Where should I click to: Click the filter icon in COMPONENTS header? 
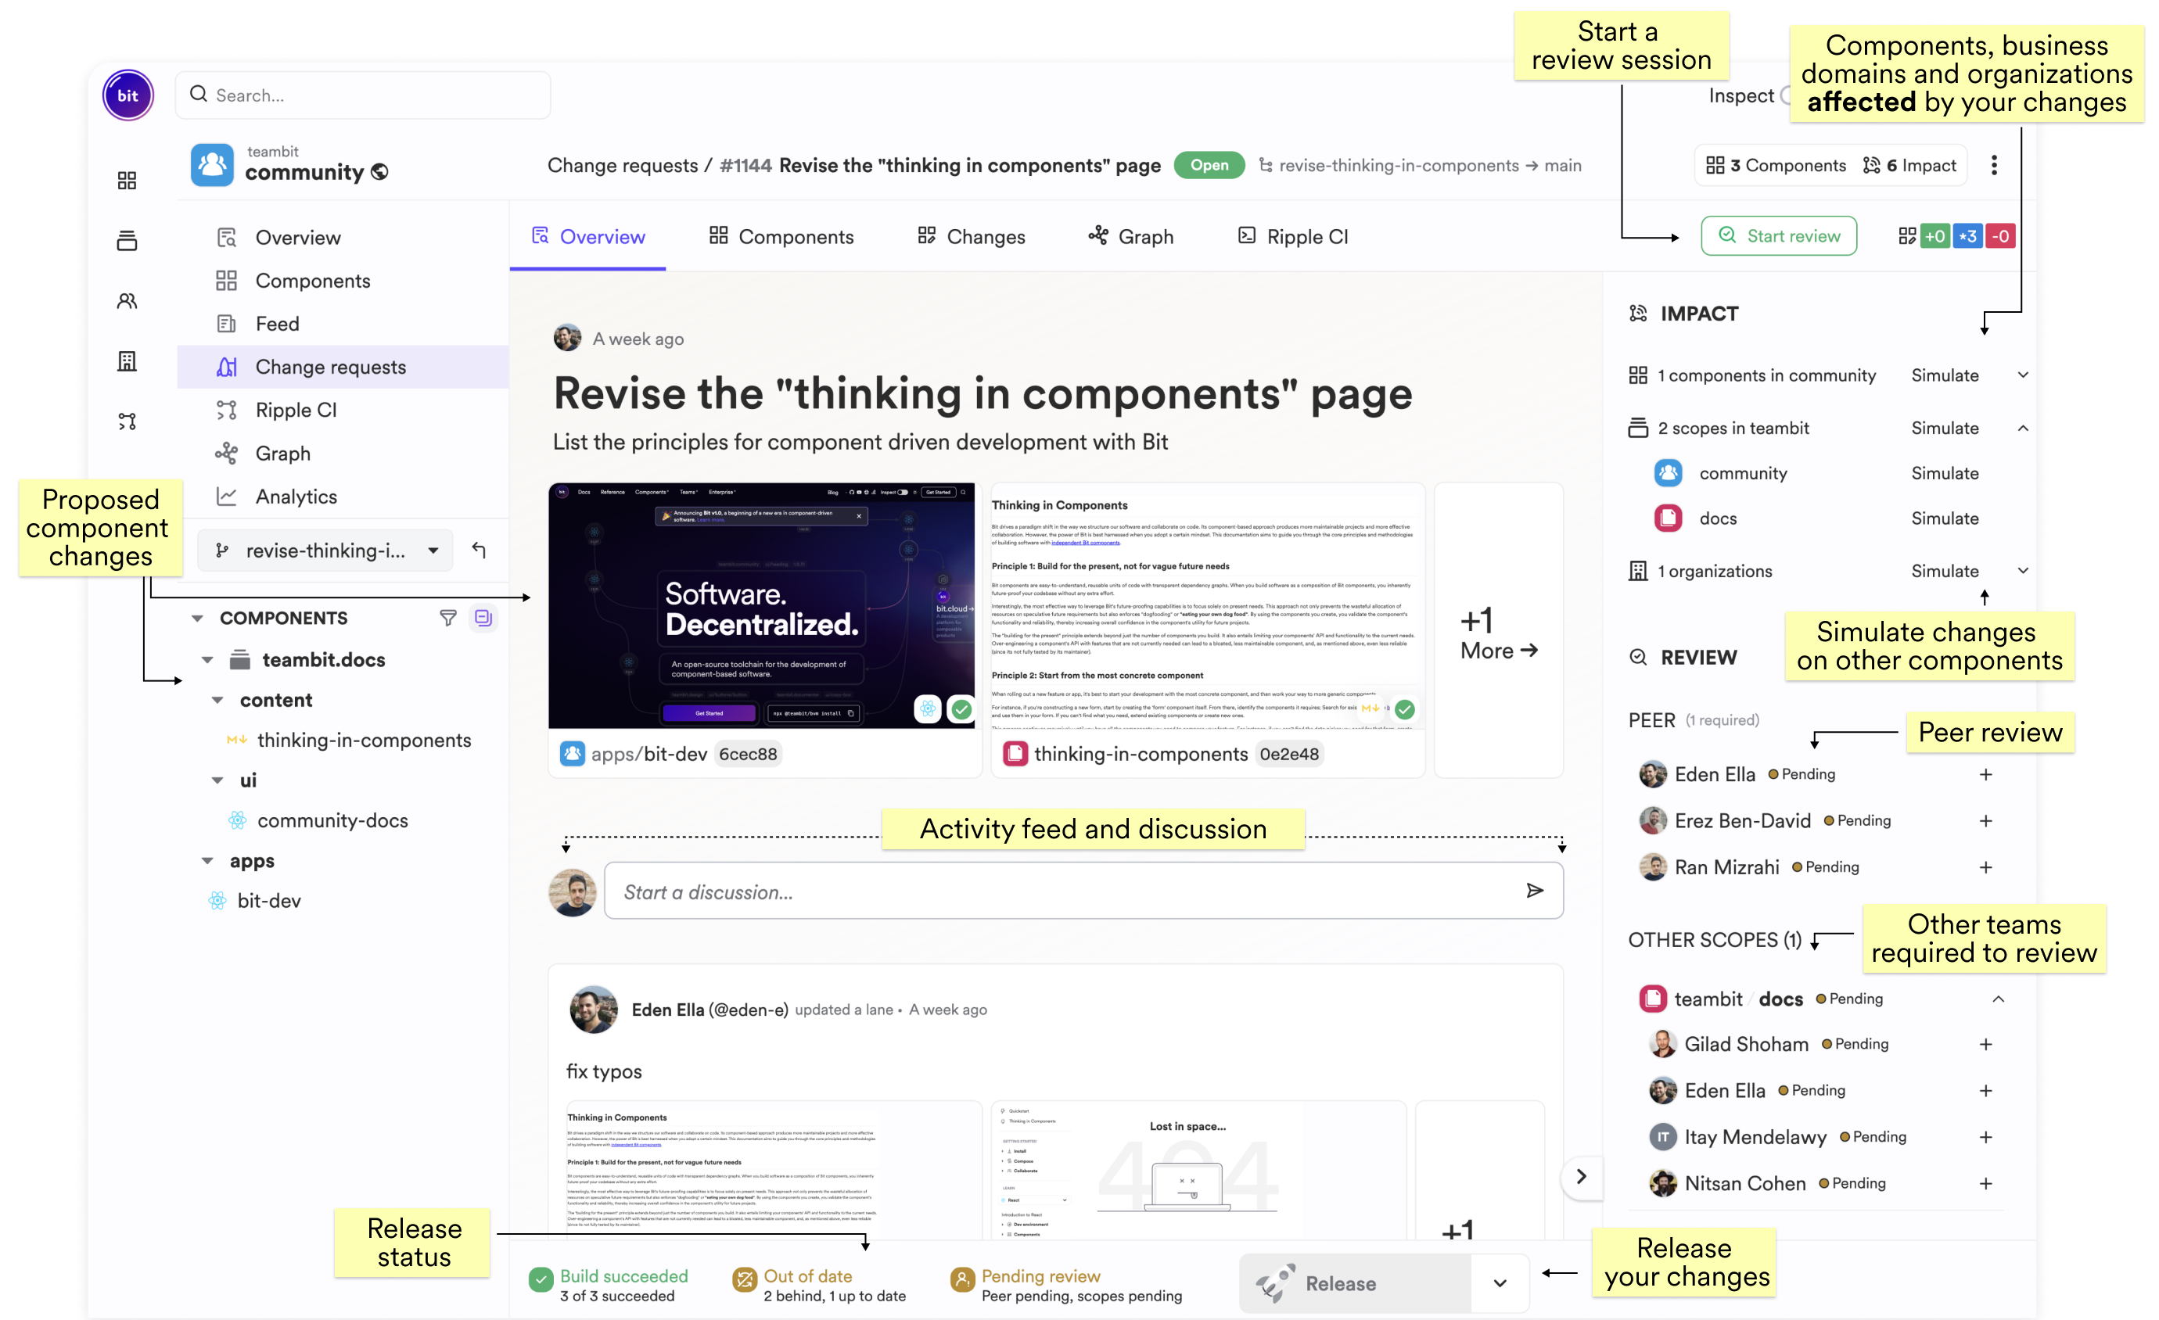(447, 618)
